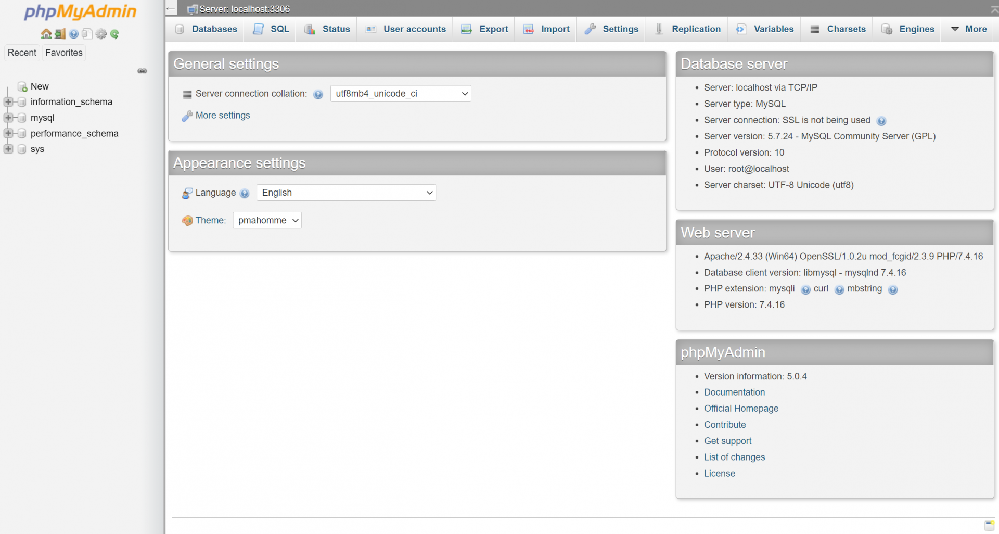Click the log out door icon

pyautogui.click(x=60, y=34)
